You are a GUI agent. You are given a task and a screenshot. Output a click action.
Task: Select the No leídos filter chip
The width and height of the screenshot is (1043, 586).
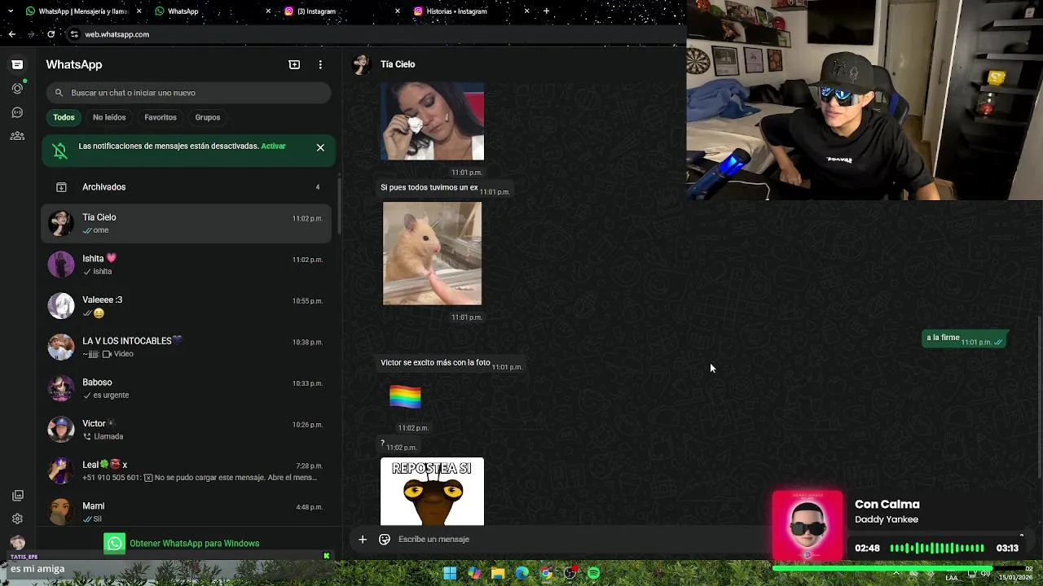pos(109,117)
